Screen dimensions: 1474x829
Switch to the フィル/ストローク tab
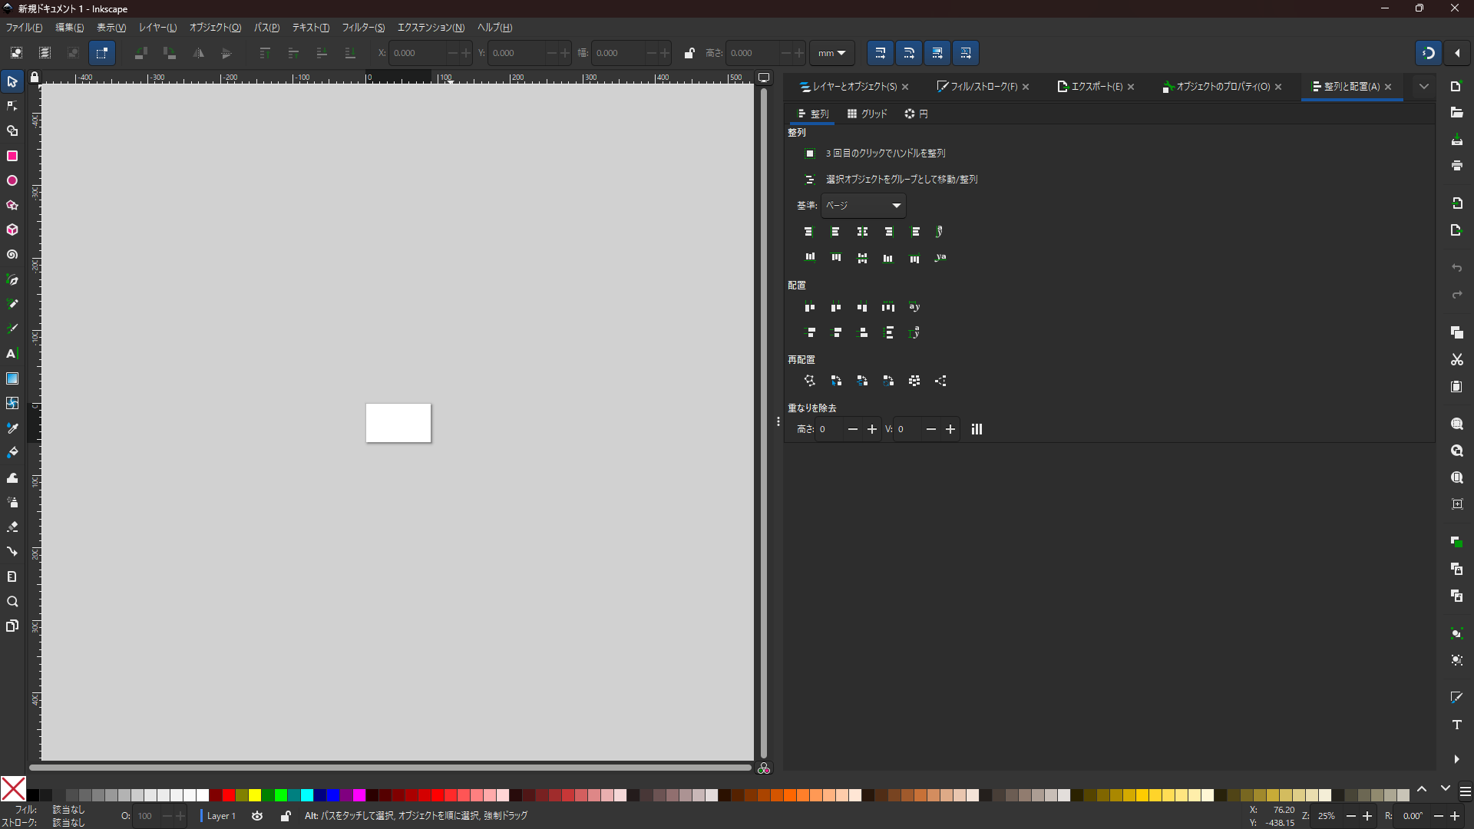[983, 87]
